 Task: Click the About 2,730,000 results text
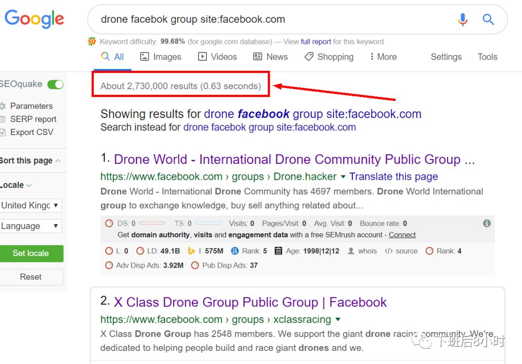pos(181,86)
